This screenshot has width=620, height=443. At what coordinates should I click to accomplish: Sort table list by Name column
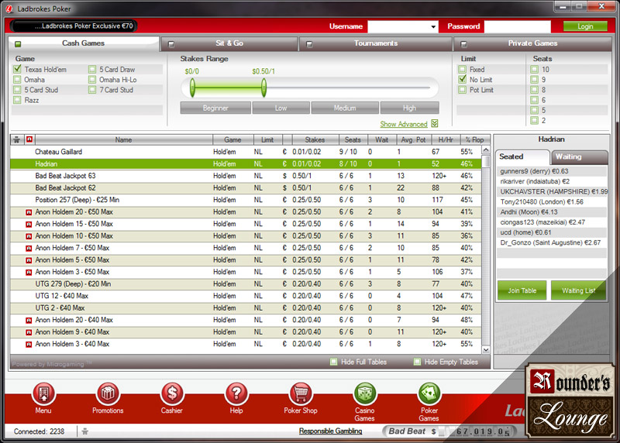[123, 139]
